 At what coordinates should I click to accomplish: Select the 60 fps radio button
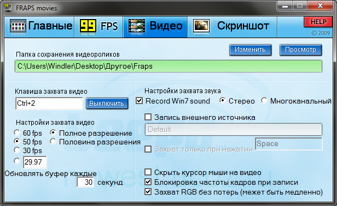[x=17, y=132]
